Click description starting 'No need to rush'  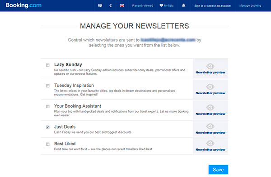(x=120, y=72)
